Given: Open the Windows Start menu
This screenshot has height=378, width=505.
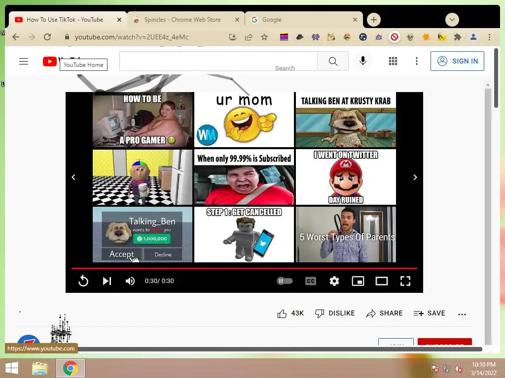Looking at the screenshot, I should click(12, 368).
